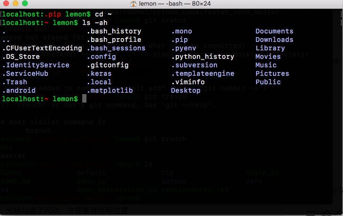Select the 'Music' directory entry
This screenshot has height=216, width=343.
coord(266,65)
